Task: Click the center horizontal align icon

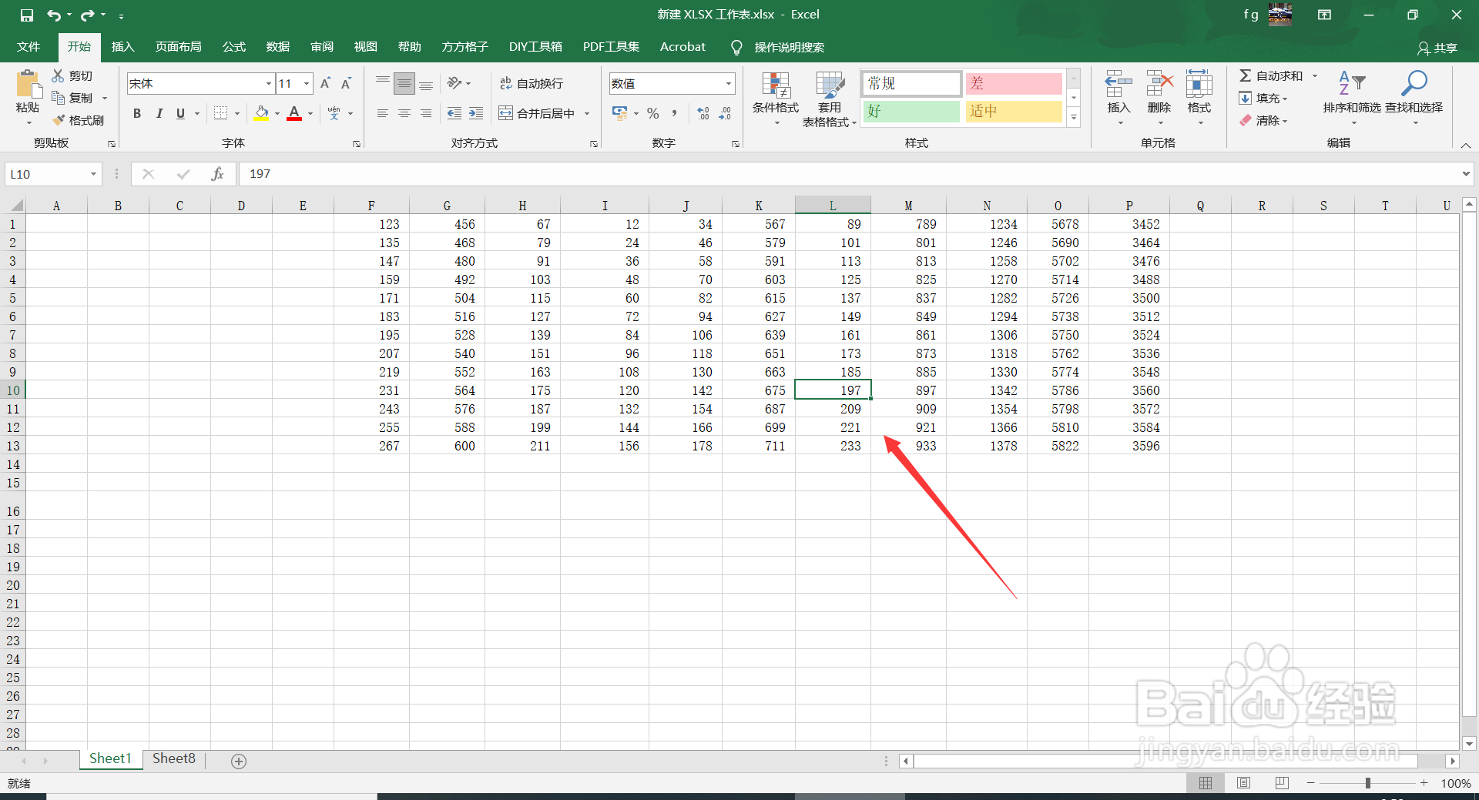Action: click(x=404, y=113)
